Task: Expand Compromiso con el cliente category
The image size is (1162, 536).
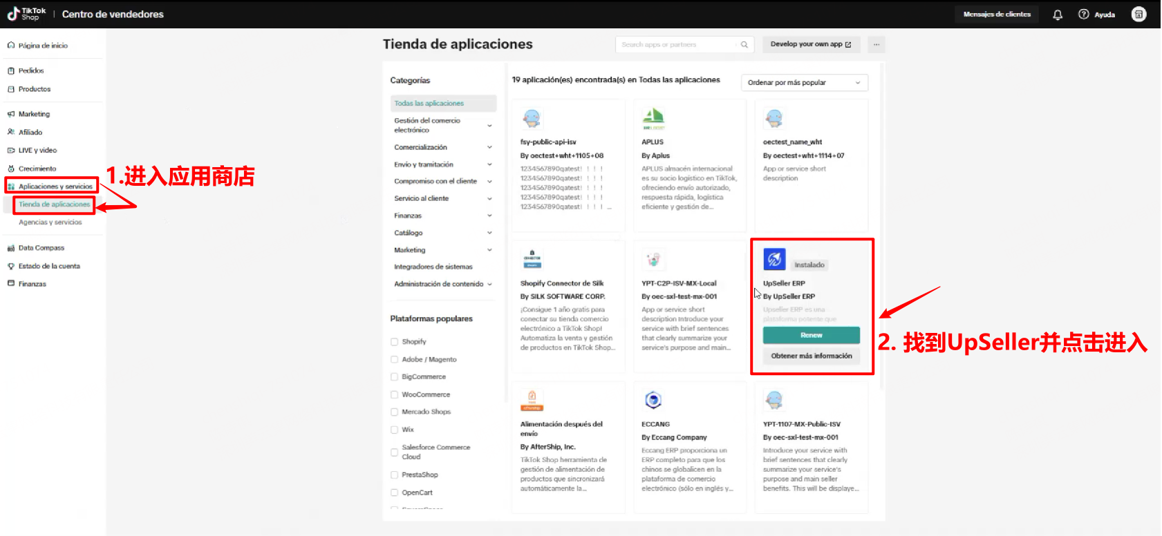Action: [x=489, y=182]
